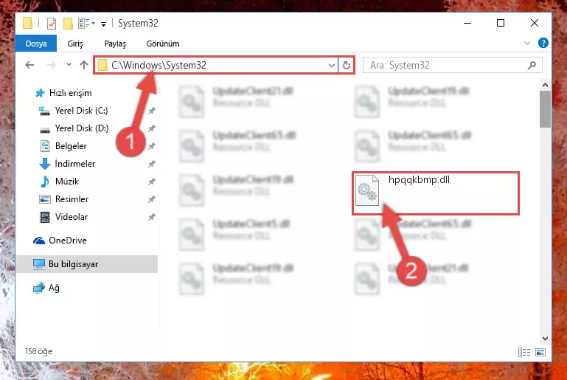Open Yerel Disk (C:) in the sidebar
The width and height of the screenshot is (567, 380).
(81, 111)
